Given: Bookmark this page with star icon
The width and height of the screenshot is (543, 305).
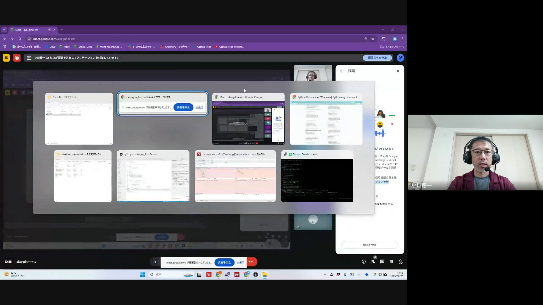Looking at the screenshot, I should click(373, 39).
